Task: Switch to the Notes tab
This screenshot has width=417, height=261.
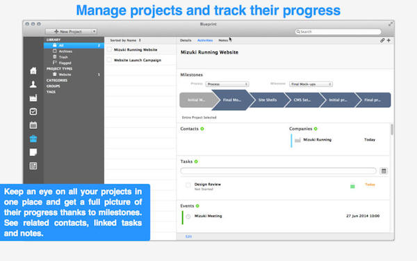Action: tap(223, 40)
